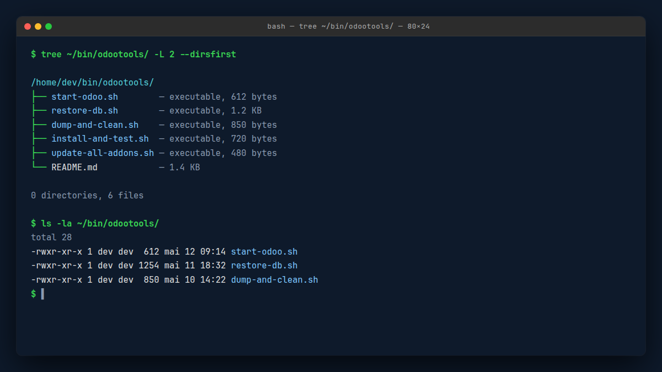662x372 pixels.
Task: Select 'README.md' in the tree listing
Action: pyautogui.click(x=74, y=167)
